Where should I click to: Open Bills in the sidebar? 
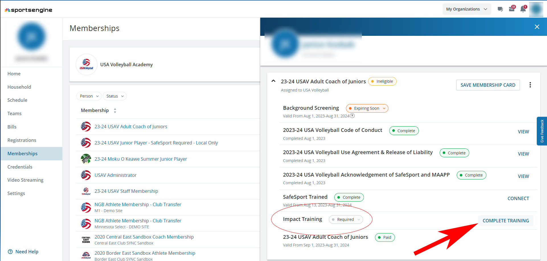(12, 127)
